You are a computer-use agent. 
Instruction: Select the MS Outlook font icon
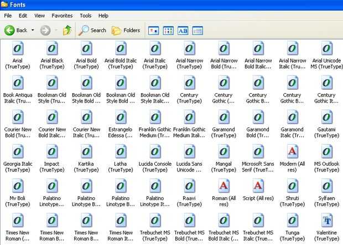pyautogui.click(x=326, y=151)
